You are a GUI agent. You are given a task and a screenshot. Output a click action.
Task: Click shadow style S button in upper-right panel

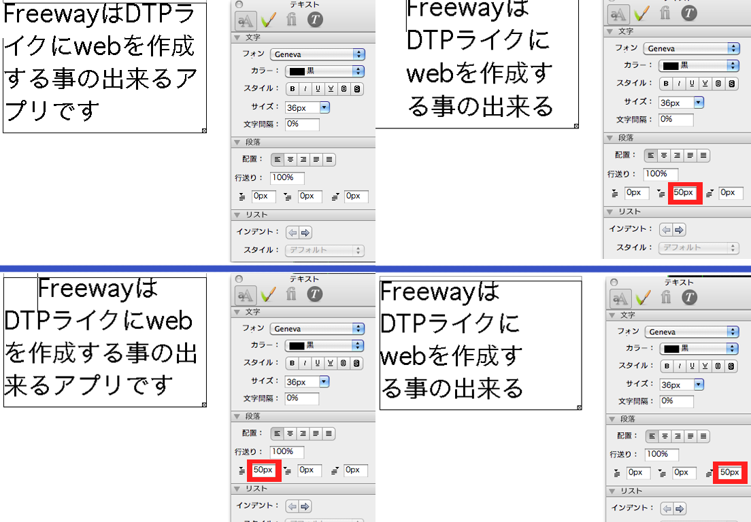731,84
